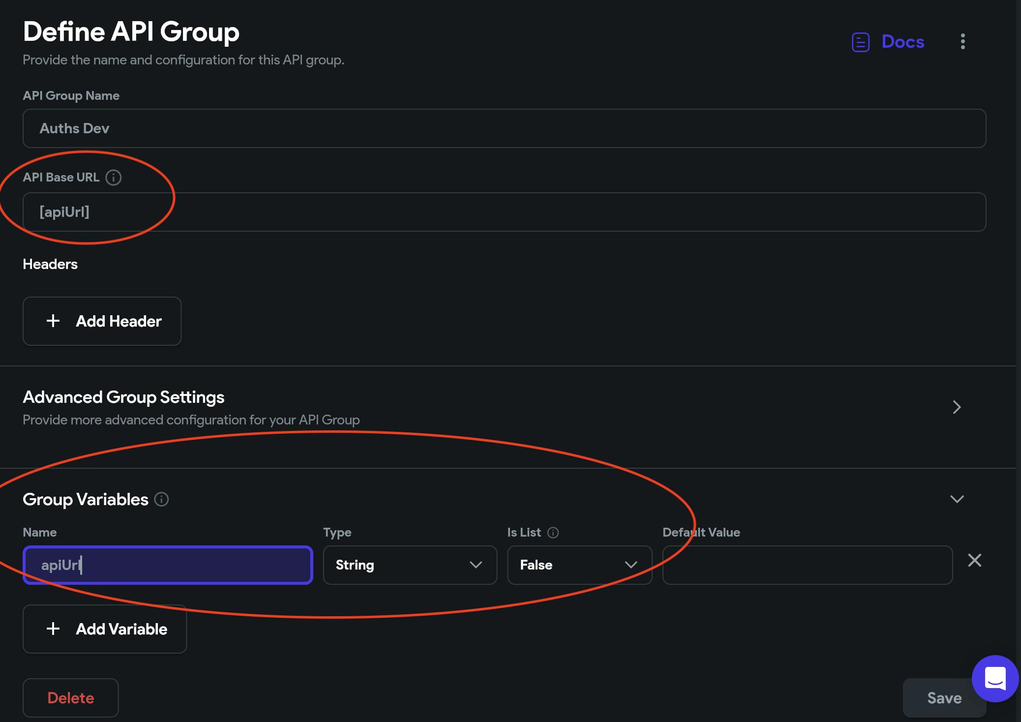Open the Is List False dropdown
The height and width of the screenshot is (722, 1021).
click(x=579, y=565)
